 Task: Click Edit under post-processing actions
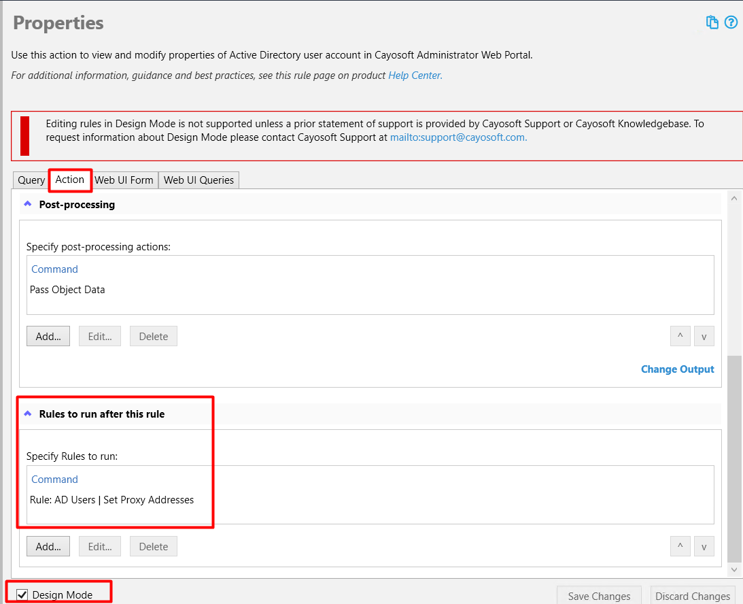click(x=100, y=336)
